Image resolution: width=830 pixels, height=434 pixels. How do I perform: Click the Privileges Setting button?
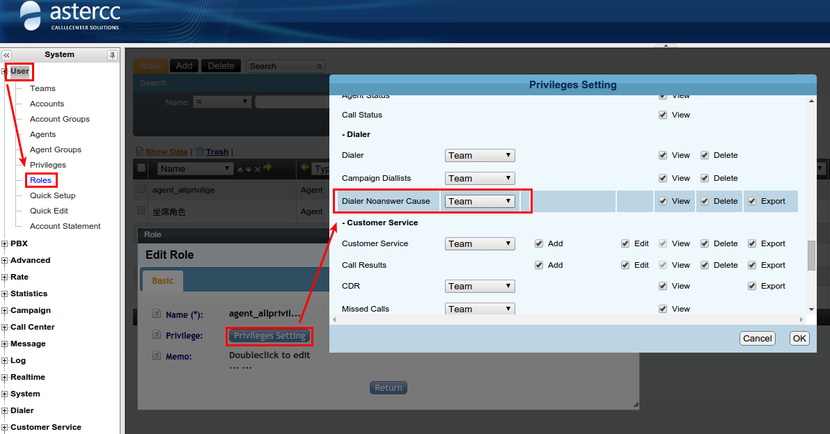click(269, 336)
